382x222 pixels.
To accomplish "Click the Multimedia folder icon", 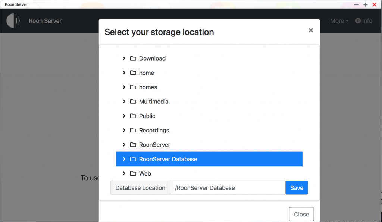I will point(133,102).
